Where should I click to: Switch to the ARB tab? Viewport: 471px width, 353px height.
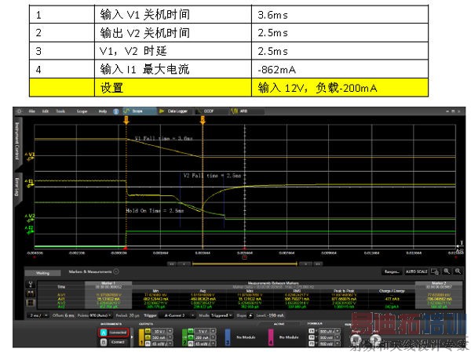[247, 111]
